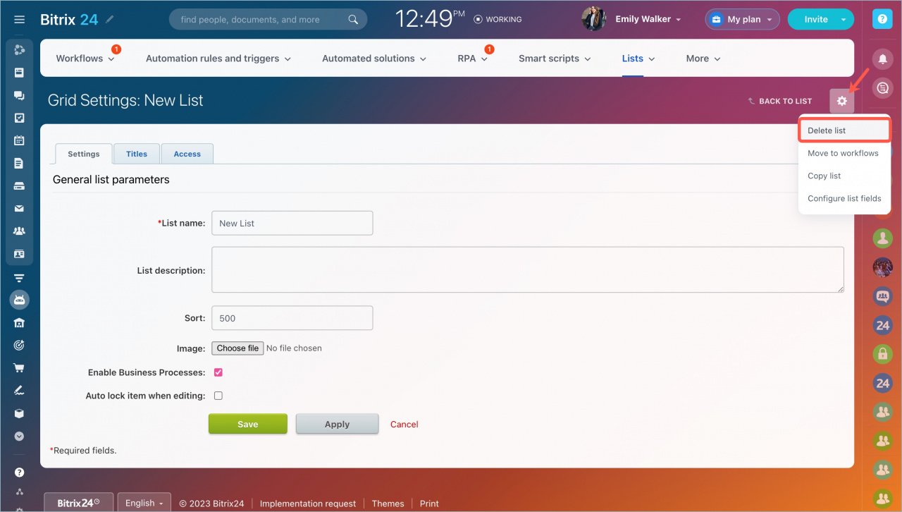Open the Online Store cart icon
This screenshot has height=512, width=902.
tap(20, 368)
